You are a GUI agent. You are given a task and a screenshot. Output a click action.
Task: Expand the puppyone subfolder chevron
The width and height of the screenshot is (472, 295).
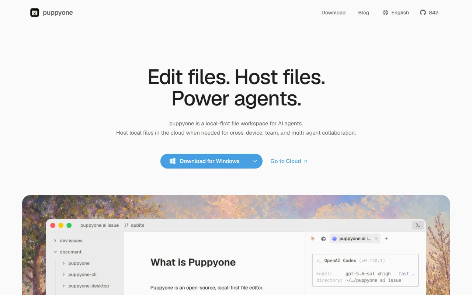click(64, 263)
